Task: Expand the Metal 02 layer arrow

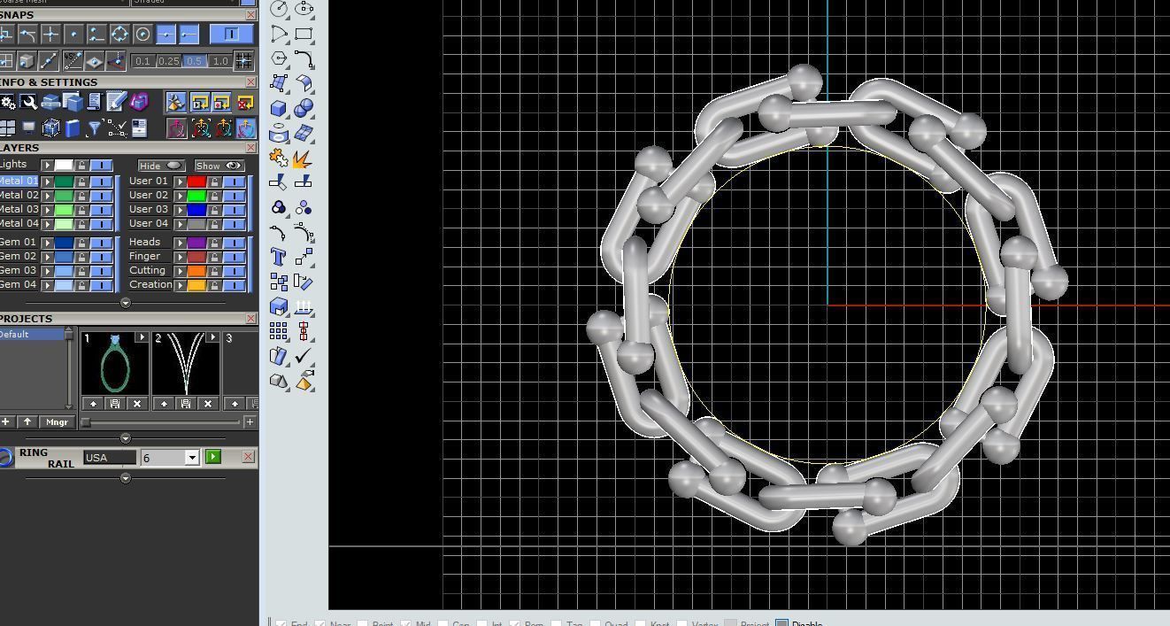Action: (x=48, y=196)
